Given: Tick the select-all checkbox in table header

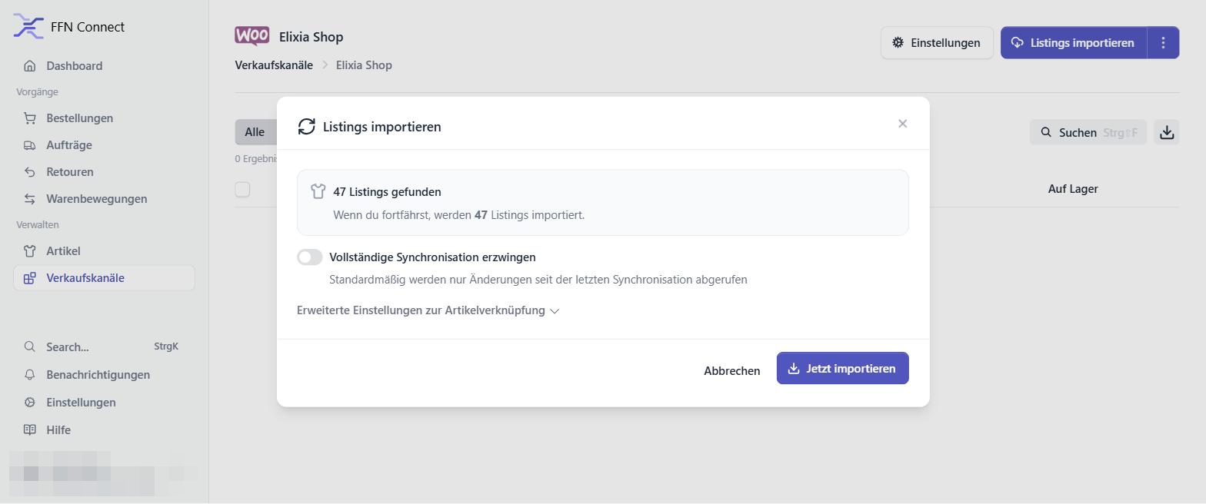Looking at the screenshot, I should [x=242, y=189].
